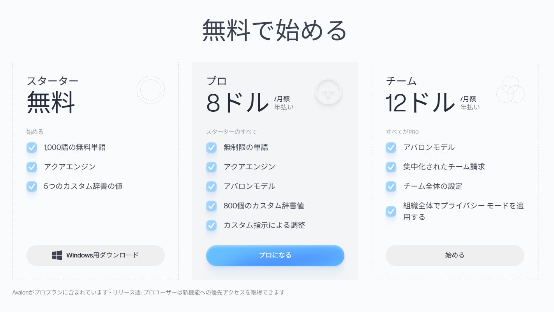Click checkmark beside チーム全体の設定
Image resolution: width=554 pixels, height=312 pixels.
pos(391,187)
